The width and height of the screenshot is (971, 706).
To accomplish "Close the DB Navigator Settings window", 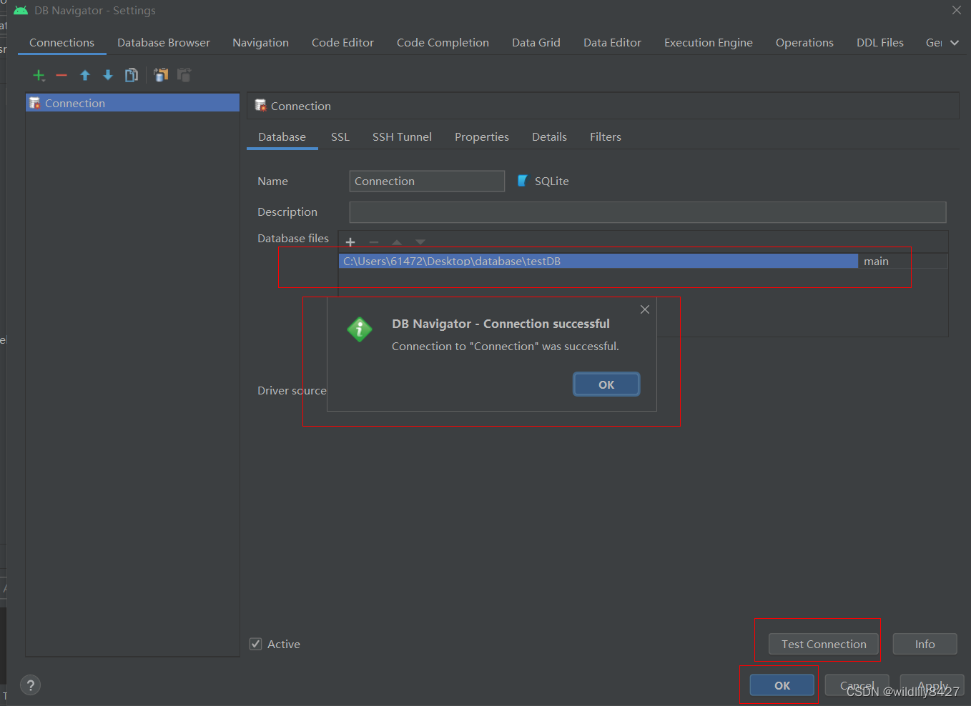I will (957, 10).
